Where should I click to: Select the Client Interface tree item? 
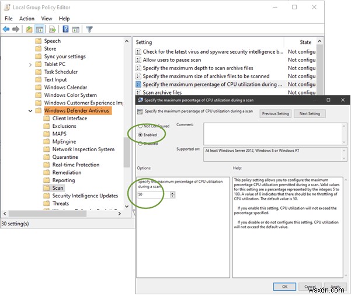69,119
